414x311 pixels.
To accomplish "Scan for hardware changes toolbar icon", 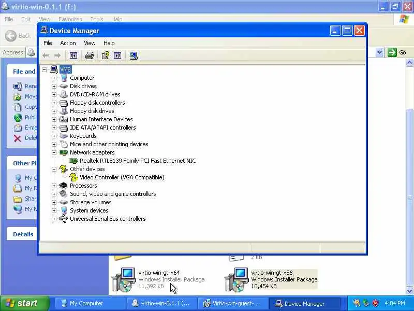I will pos(134,55).
